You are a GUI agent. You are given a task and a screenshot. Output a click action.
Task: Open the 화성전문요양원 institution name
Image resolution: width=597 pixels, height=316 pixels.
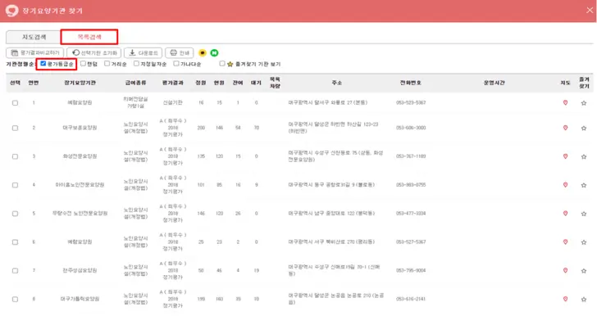80,156
